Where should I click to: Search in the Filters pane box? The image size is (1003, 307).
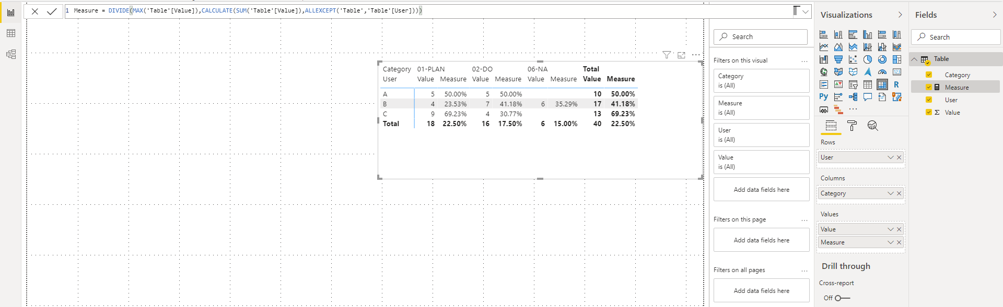coord(761,37)
